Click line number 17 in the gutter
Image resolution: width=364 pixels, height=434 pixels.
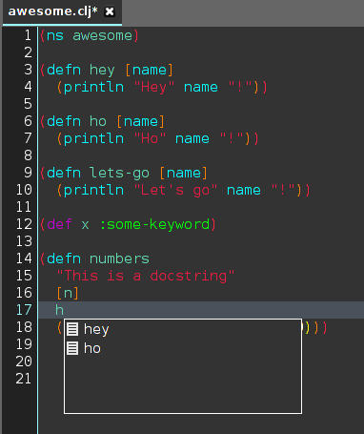(24, 310)
